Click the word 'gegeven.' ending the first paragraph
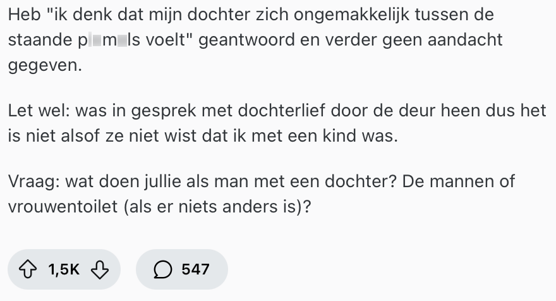The image size is (556, 301). click(x=45, y=64)
